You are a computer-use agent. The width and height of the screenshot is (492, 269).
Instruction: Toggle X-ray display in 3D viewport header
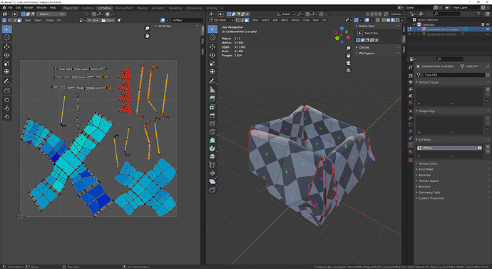point(377,21)
